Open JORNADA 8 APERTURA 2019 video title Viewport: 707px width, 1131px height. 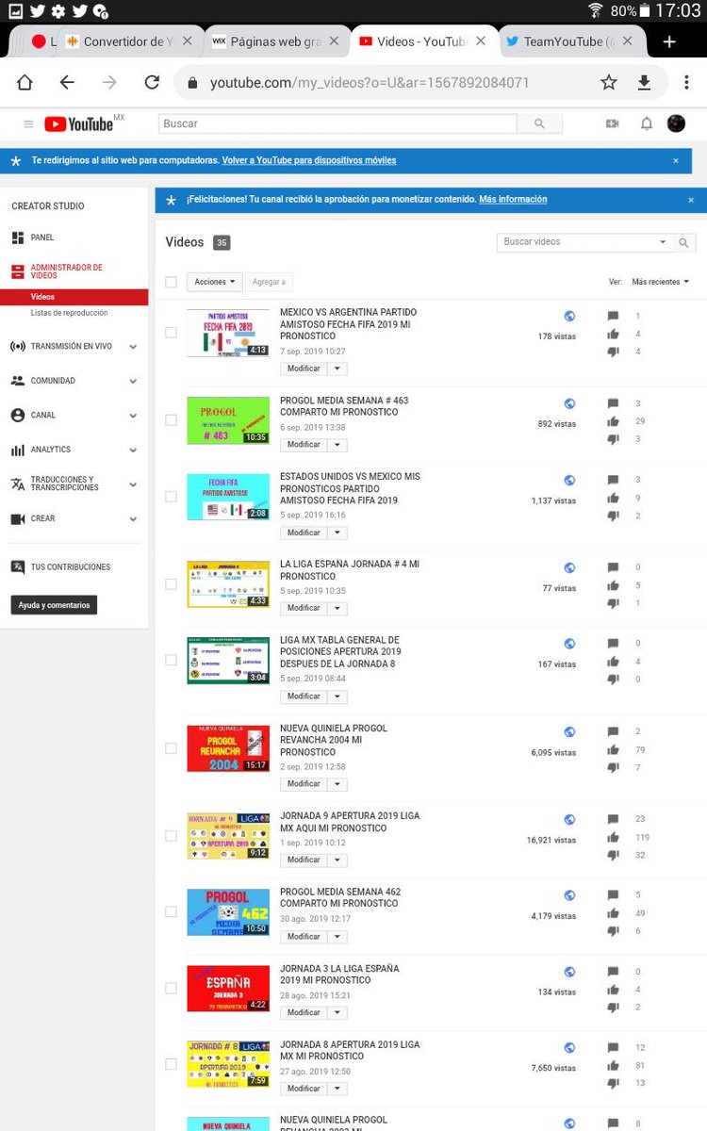click(x=350, y=1050)
